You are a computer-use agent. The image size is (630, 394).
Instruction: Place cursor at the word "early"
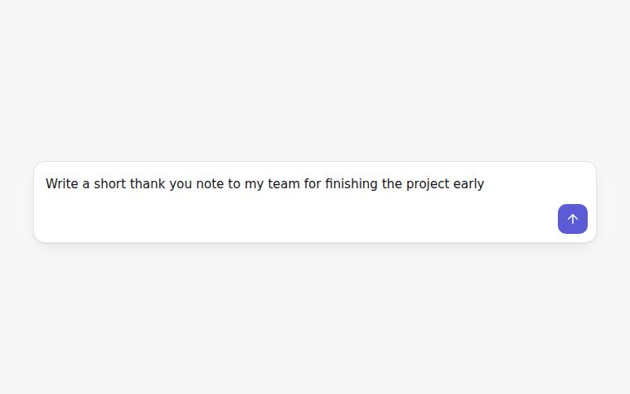pos(468,184)
